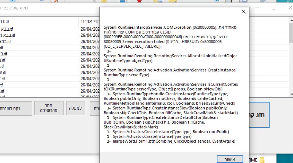Click the למעלה move-up button

pos(76,108)
